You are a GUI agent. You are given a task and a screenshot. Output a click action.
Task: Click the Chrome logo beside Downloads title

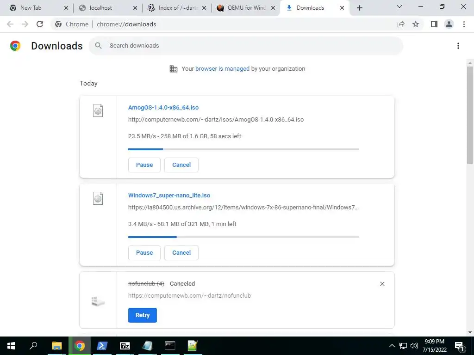tap(15, 46)
